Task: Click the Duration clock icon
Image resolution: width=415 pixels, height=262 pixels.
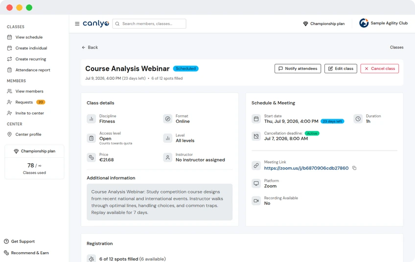Action: 358,119
